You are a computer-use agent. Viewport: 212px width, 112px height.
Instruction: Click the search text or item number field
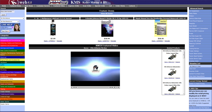(x=7, y=12)
